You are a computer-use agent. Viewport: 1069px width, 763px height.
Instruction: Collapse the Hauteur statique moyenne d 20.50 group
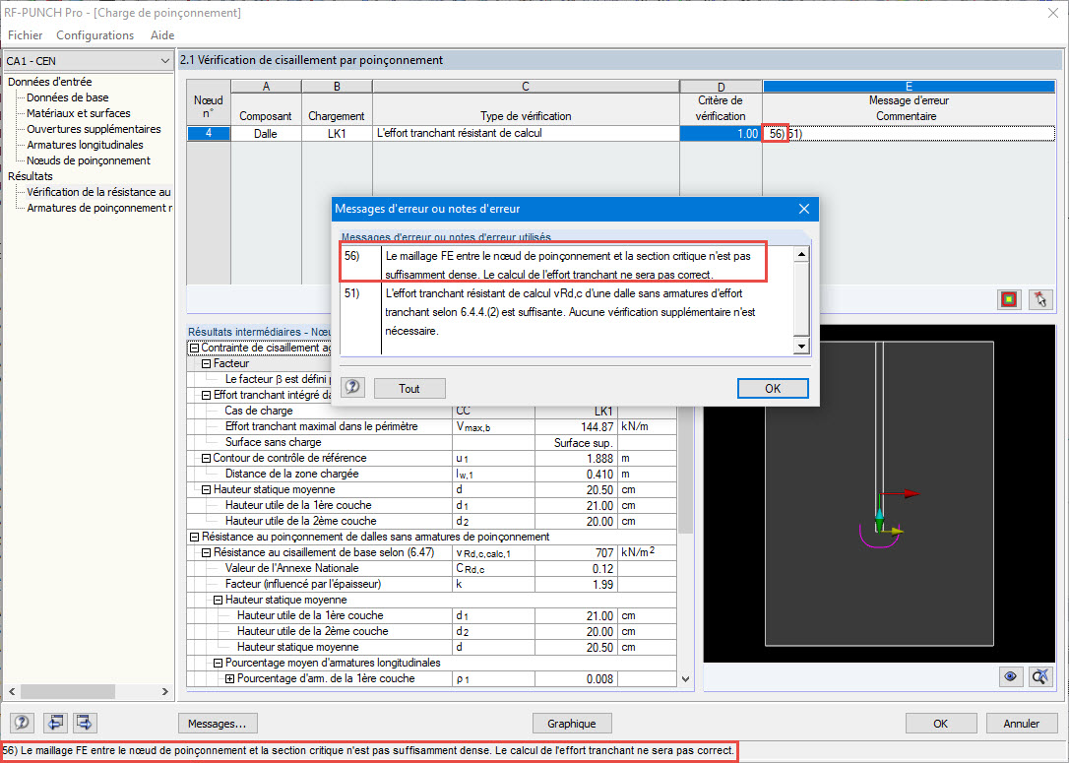click(206, 489)
